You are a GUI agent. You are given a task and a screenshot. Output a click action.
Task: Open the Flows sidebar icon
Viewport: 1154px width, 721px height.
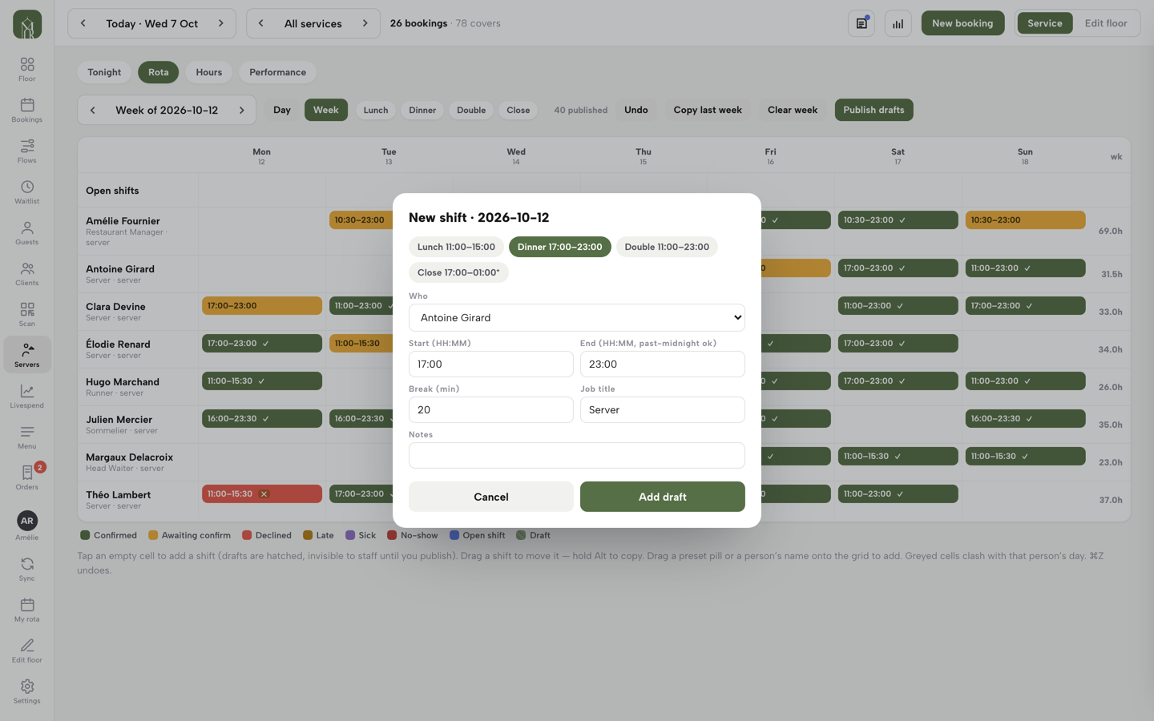point(27,151)
